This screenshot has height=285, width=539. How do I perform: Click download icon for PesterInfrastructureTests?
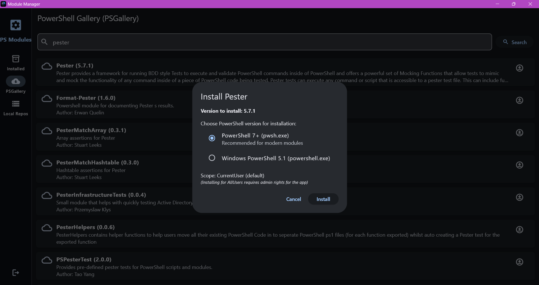click(x=520, y=197)
